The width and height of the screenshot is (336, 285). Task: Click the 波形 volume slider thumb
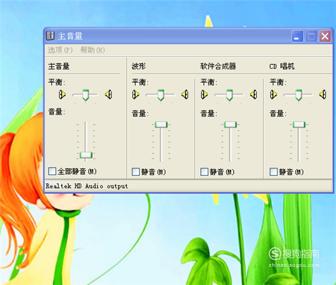pos(161,125)
